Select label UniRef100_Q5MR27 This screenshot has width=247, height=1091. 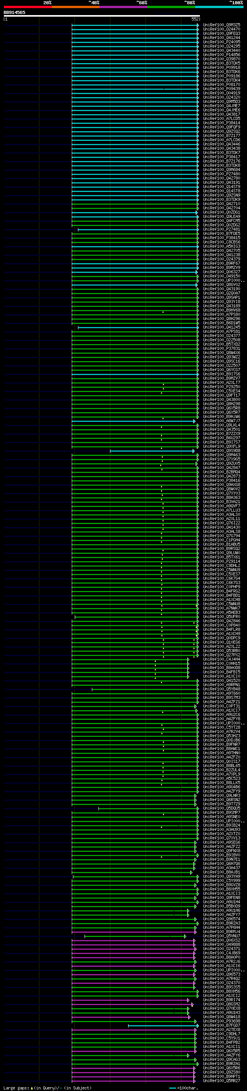point(222,1081)
